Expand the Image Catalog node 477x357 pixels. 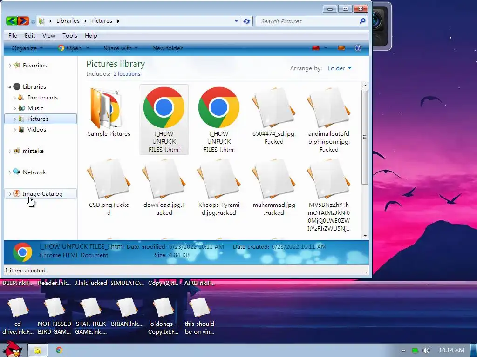[10, 194]
